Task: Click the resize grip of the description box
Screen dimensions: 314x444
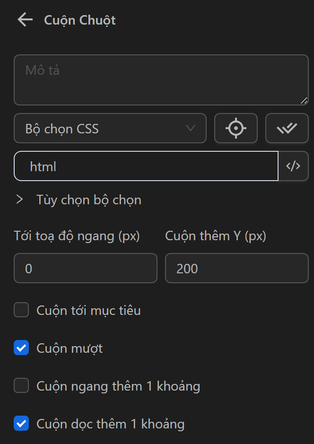Action: (305, 100)
